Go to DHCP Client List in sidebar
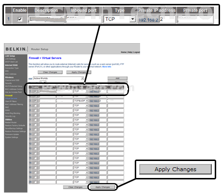The height and width of the screenshot is (193, 222). [11, 62]
